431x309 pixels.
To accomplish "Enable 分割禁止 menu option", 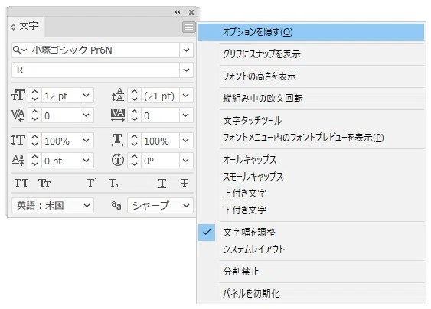I will 312,271.
